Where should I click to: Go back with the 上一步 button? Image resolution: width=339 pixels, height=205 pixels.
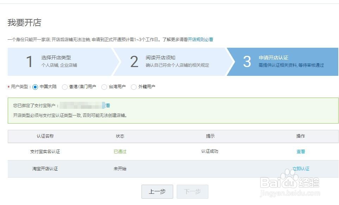[157, 191]
